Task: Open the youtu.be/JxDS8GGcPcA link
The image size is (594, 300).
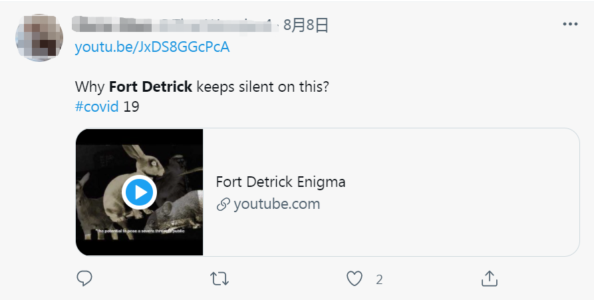Action: (152, 47)
